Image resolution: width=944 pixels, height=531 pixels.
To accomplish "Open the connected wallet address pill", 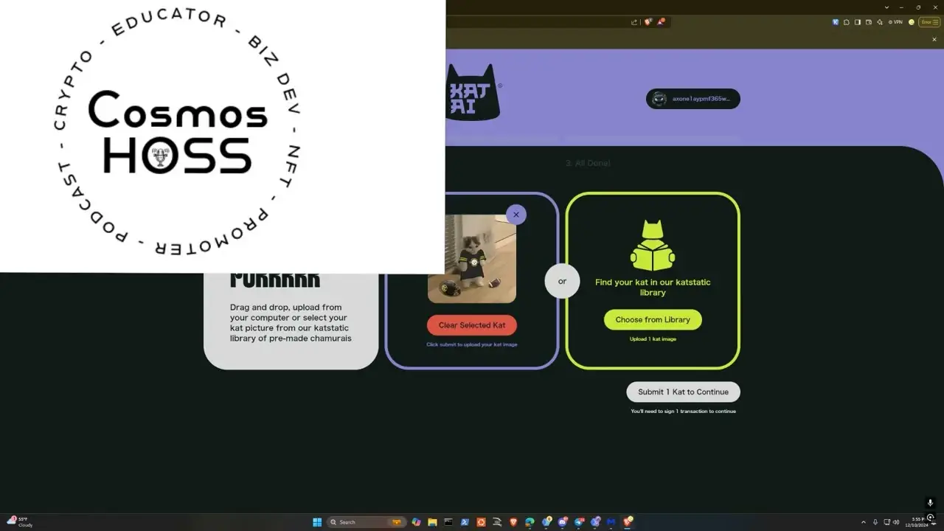I will [x=693, y=99].
